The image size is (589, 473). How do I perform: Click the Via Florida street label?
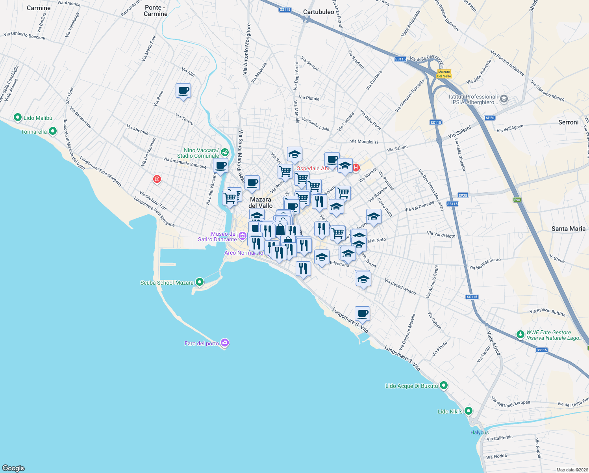pyautogui.click(x=496, y=456)
